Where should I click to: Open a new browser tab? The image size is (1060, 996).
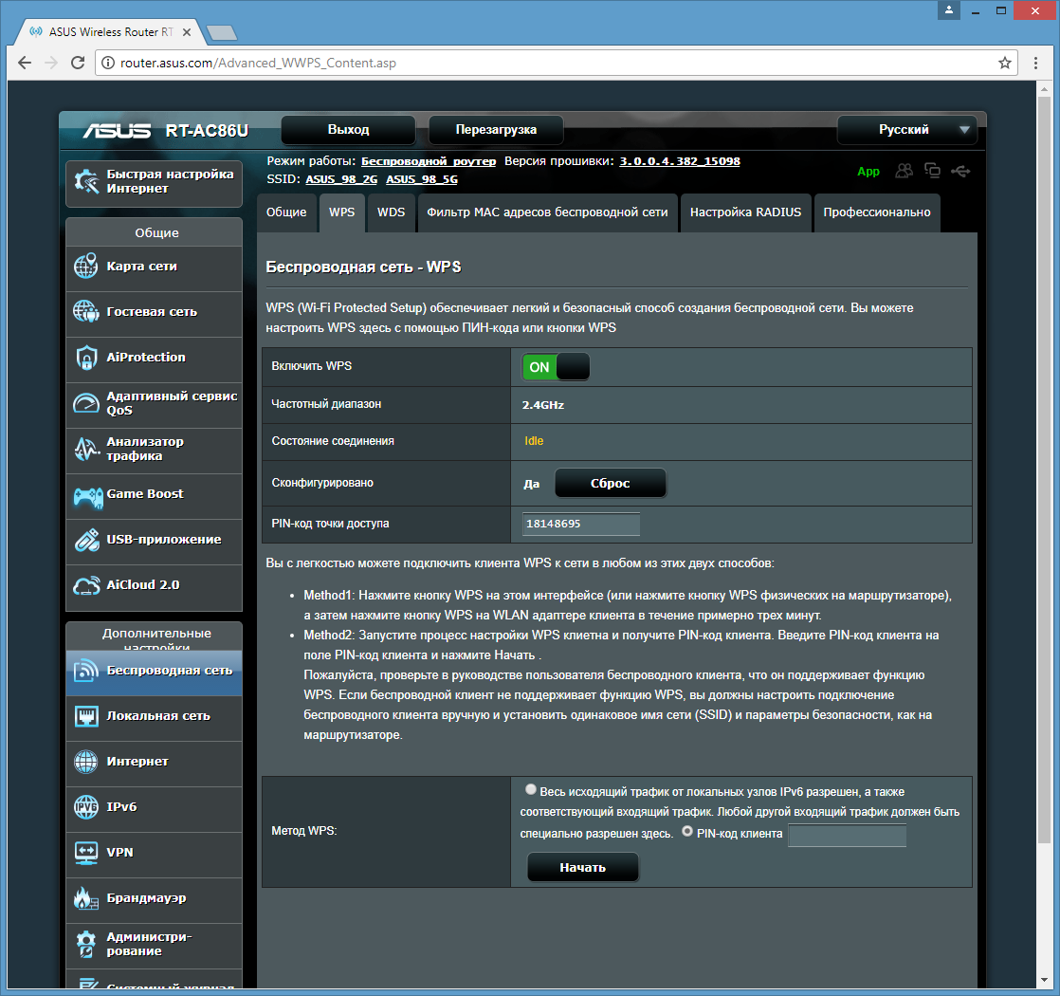click(x=221, y=32)
